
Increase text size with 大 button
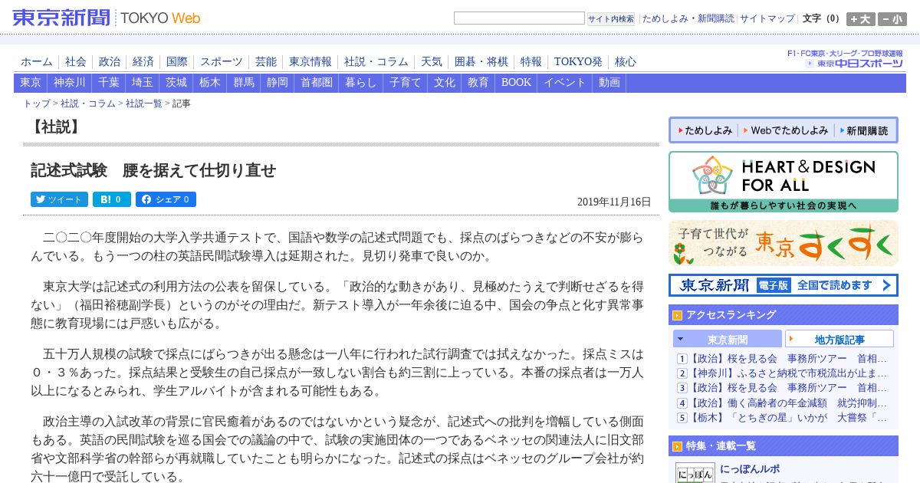860,19
